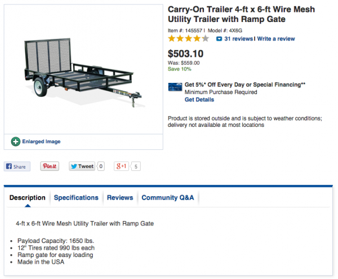Click the trailer product image
The width and height of the screenshot is (338, 279).
tap(83, 70)
